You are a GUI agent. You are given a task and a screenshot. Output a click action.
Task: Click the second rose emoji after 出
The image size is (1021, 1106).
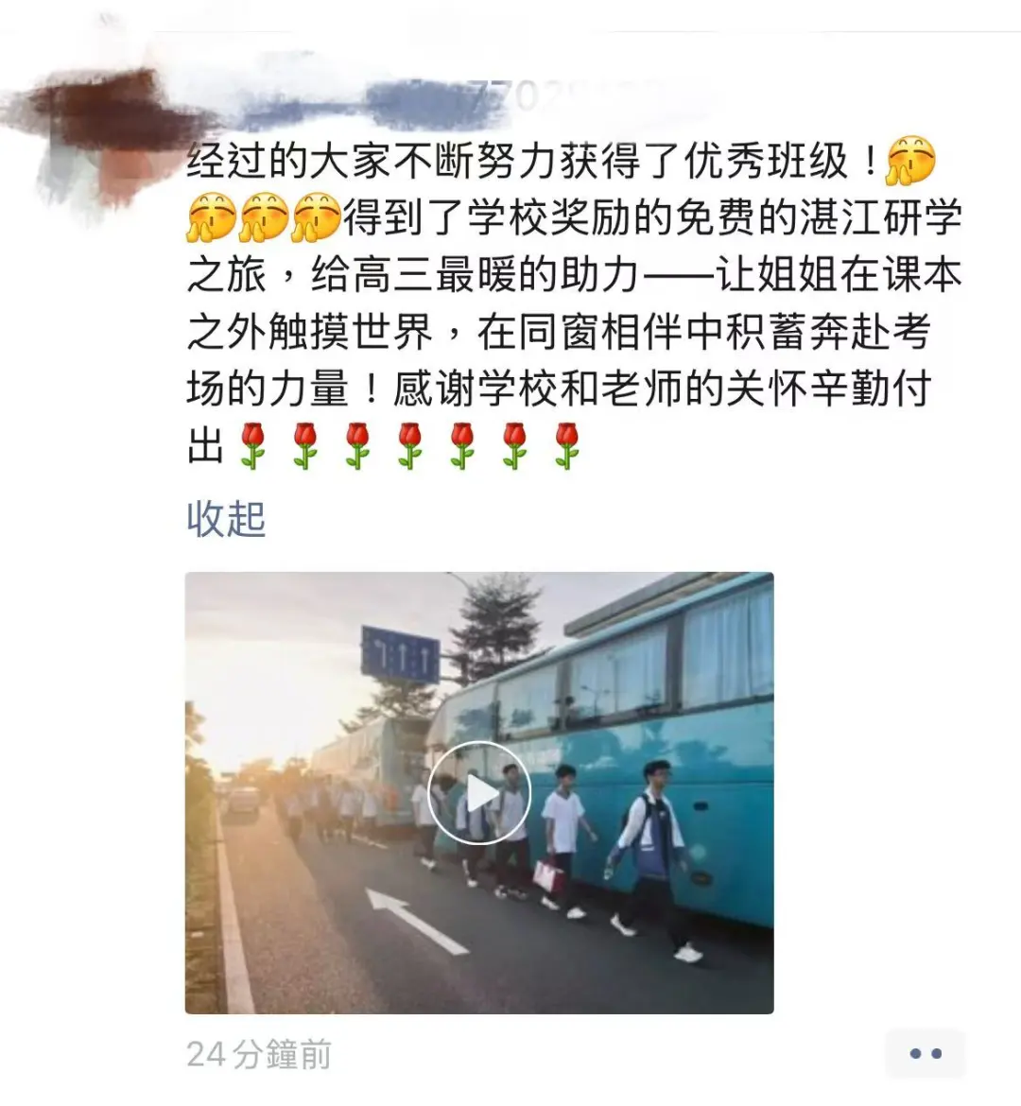(304, 446)
